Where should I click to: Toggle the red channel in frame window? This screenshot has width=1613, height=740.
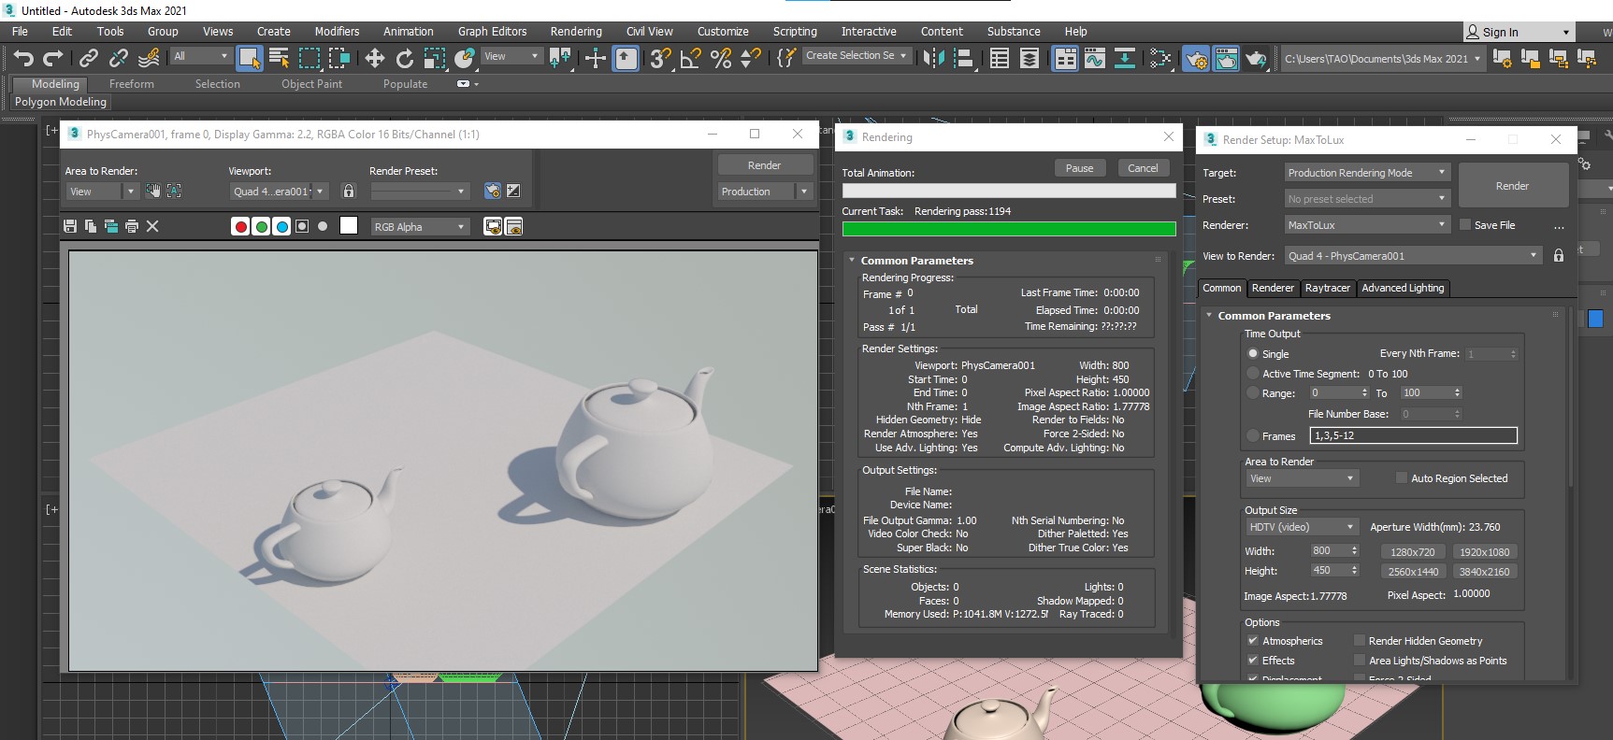click(240, 226)
